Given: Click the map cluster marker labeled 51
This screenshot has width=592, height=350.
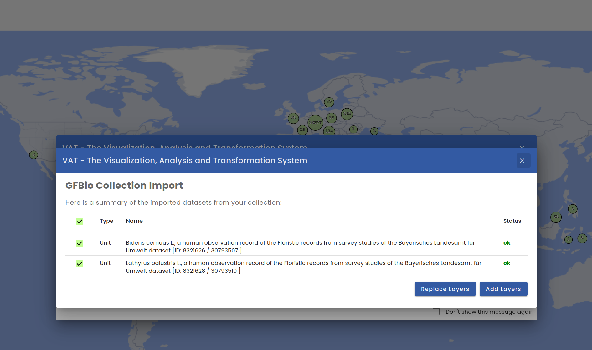Looking at the screenshot, I should click(x=556, y=217).
